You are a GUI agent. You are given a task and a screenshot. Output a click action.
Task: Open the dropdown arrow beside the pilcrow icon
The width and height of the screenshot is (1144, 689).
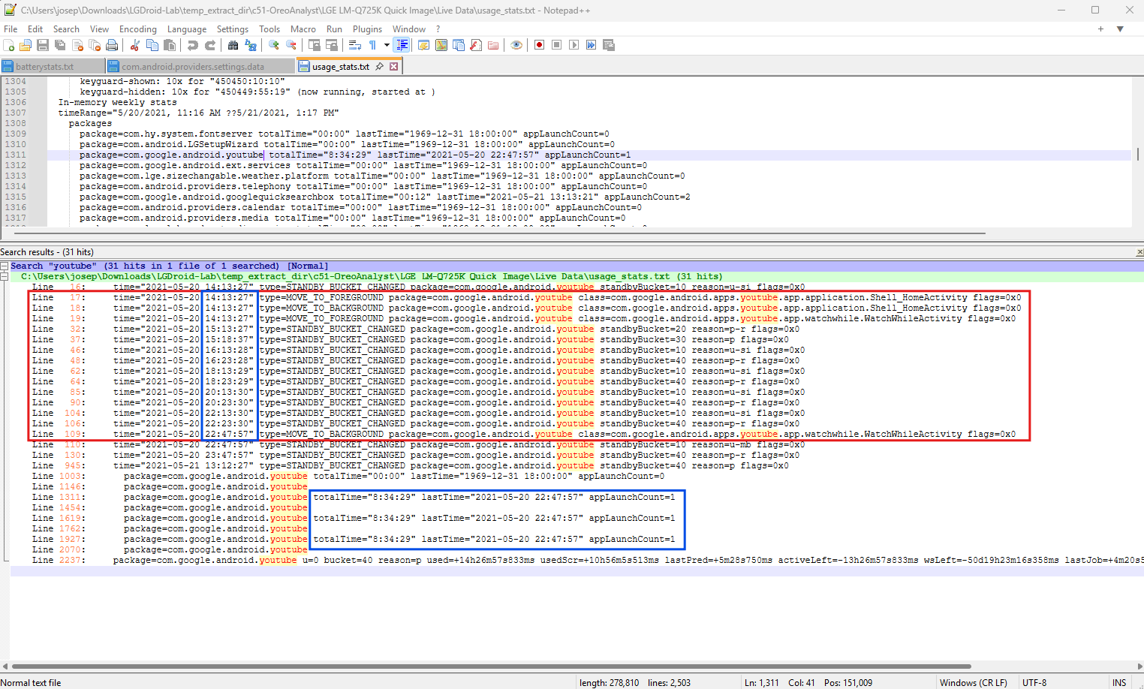[x=387, y=45]
